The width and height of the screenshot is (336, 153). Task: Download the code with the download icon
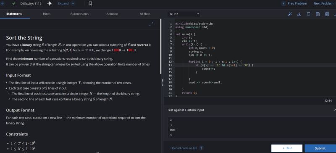click(299, 14)
